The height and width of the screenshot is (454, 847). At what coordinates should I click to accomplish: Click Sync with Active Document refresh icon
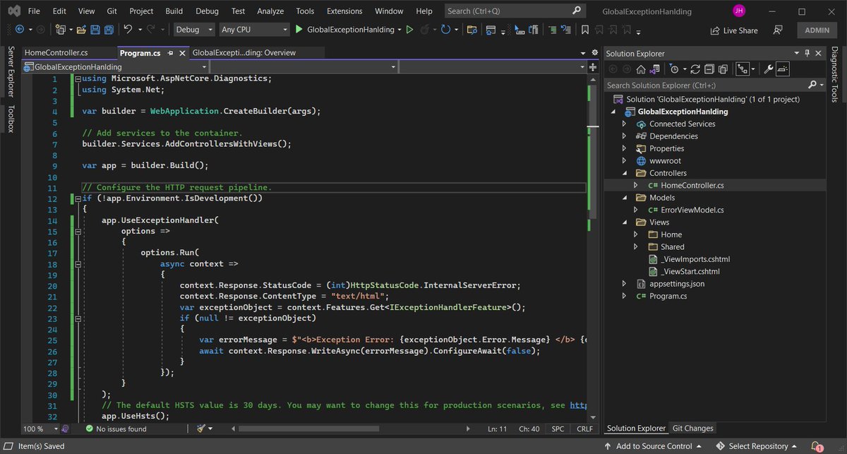tap(695, 69)
